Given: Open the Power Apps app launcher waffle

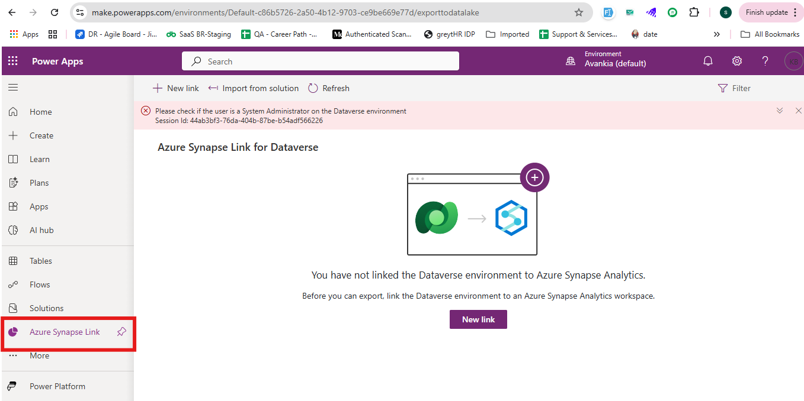Looking at the screenshot, I should click(x=13, y=61).
